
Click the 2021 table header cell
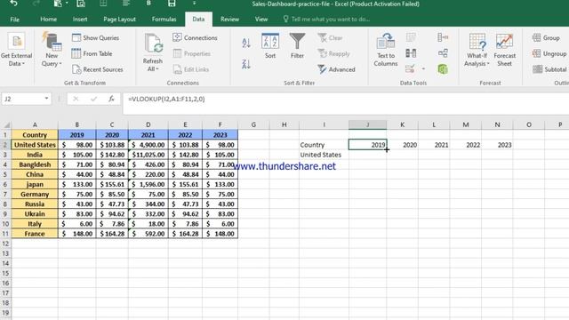[x=148, y=134]
